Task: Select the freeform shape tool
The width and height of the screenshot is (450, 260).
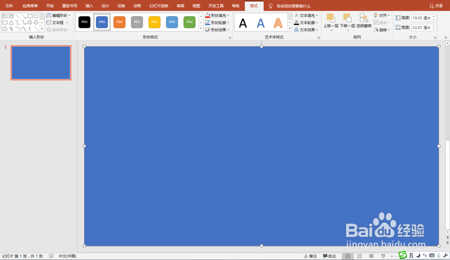Action: pos(5,29)
